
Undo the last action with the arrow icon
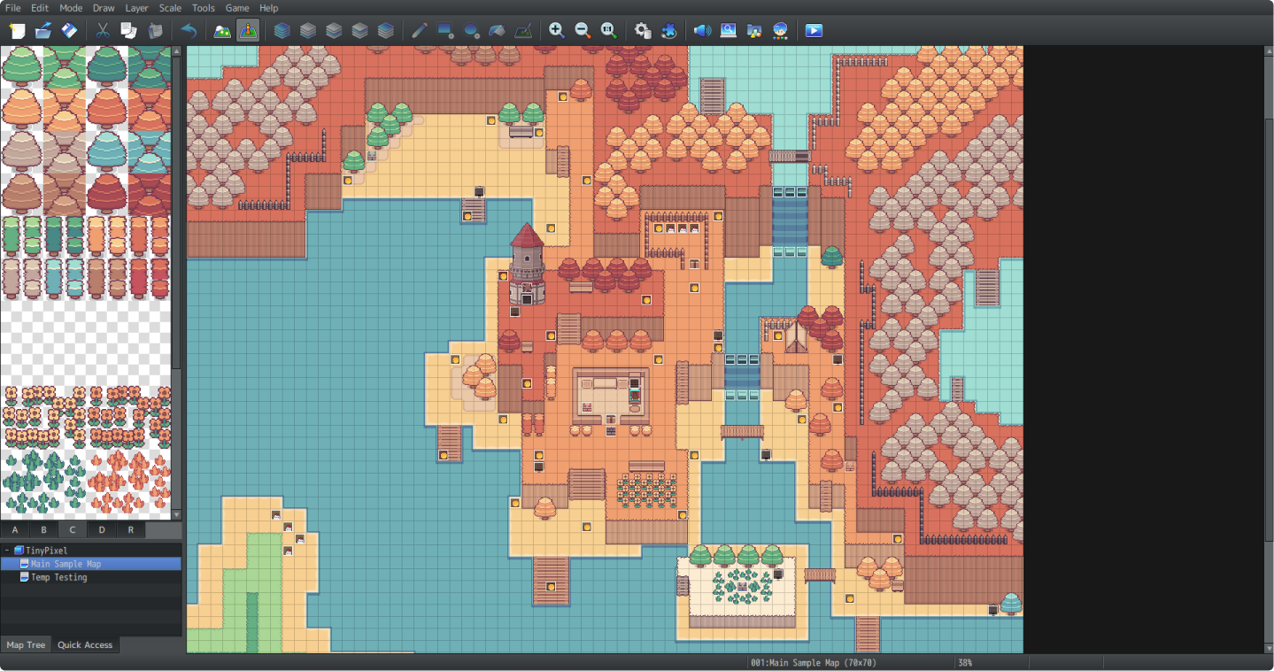pyautogui.click(x=189, y=31)
